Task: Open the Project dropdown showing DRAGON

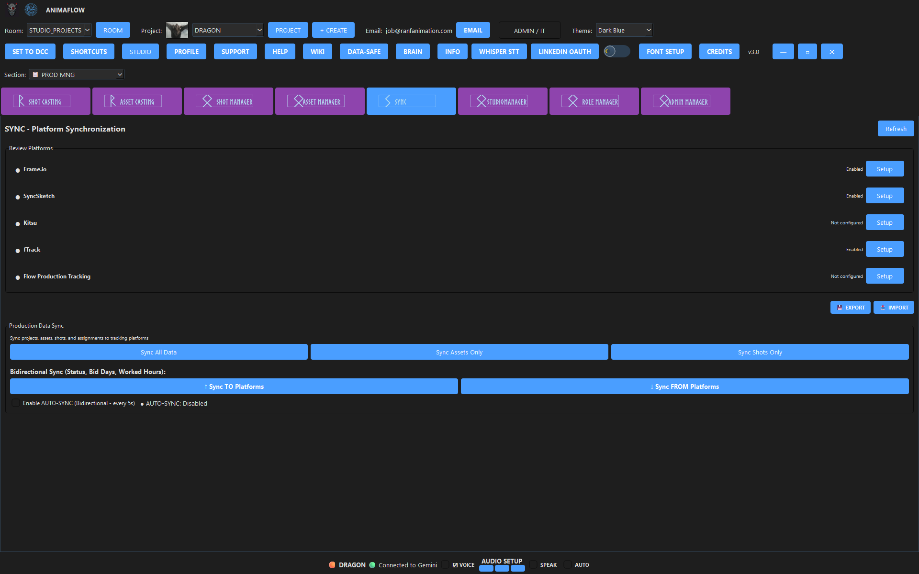Action: point(228,30)
